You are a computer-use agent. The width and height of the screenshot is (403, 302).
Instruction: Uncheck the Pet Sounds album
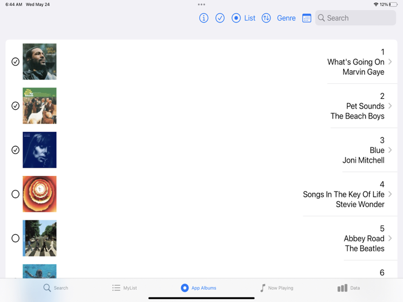[16, 106]
